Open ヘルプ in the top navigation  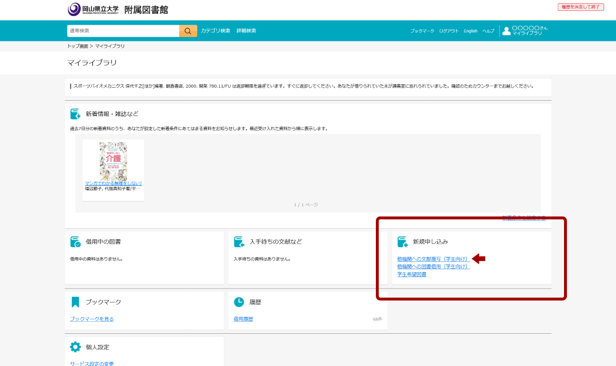click(x=488, y=31)
